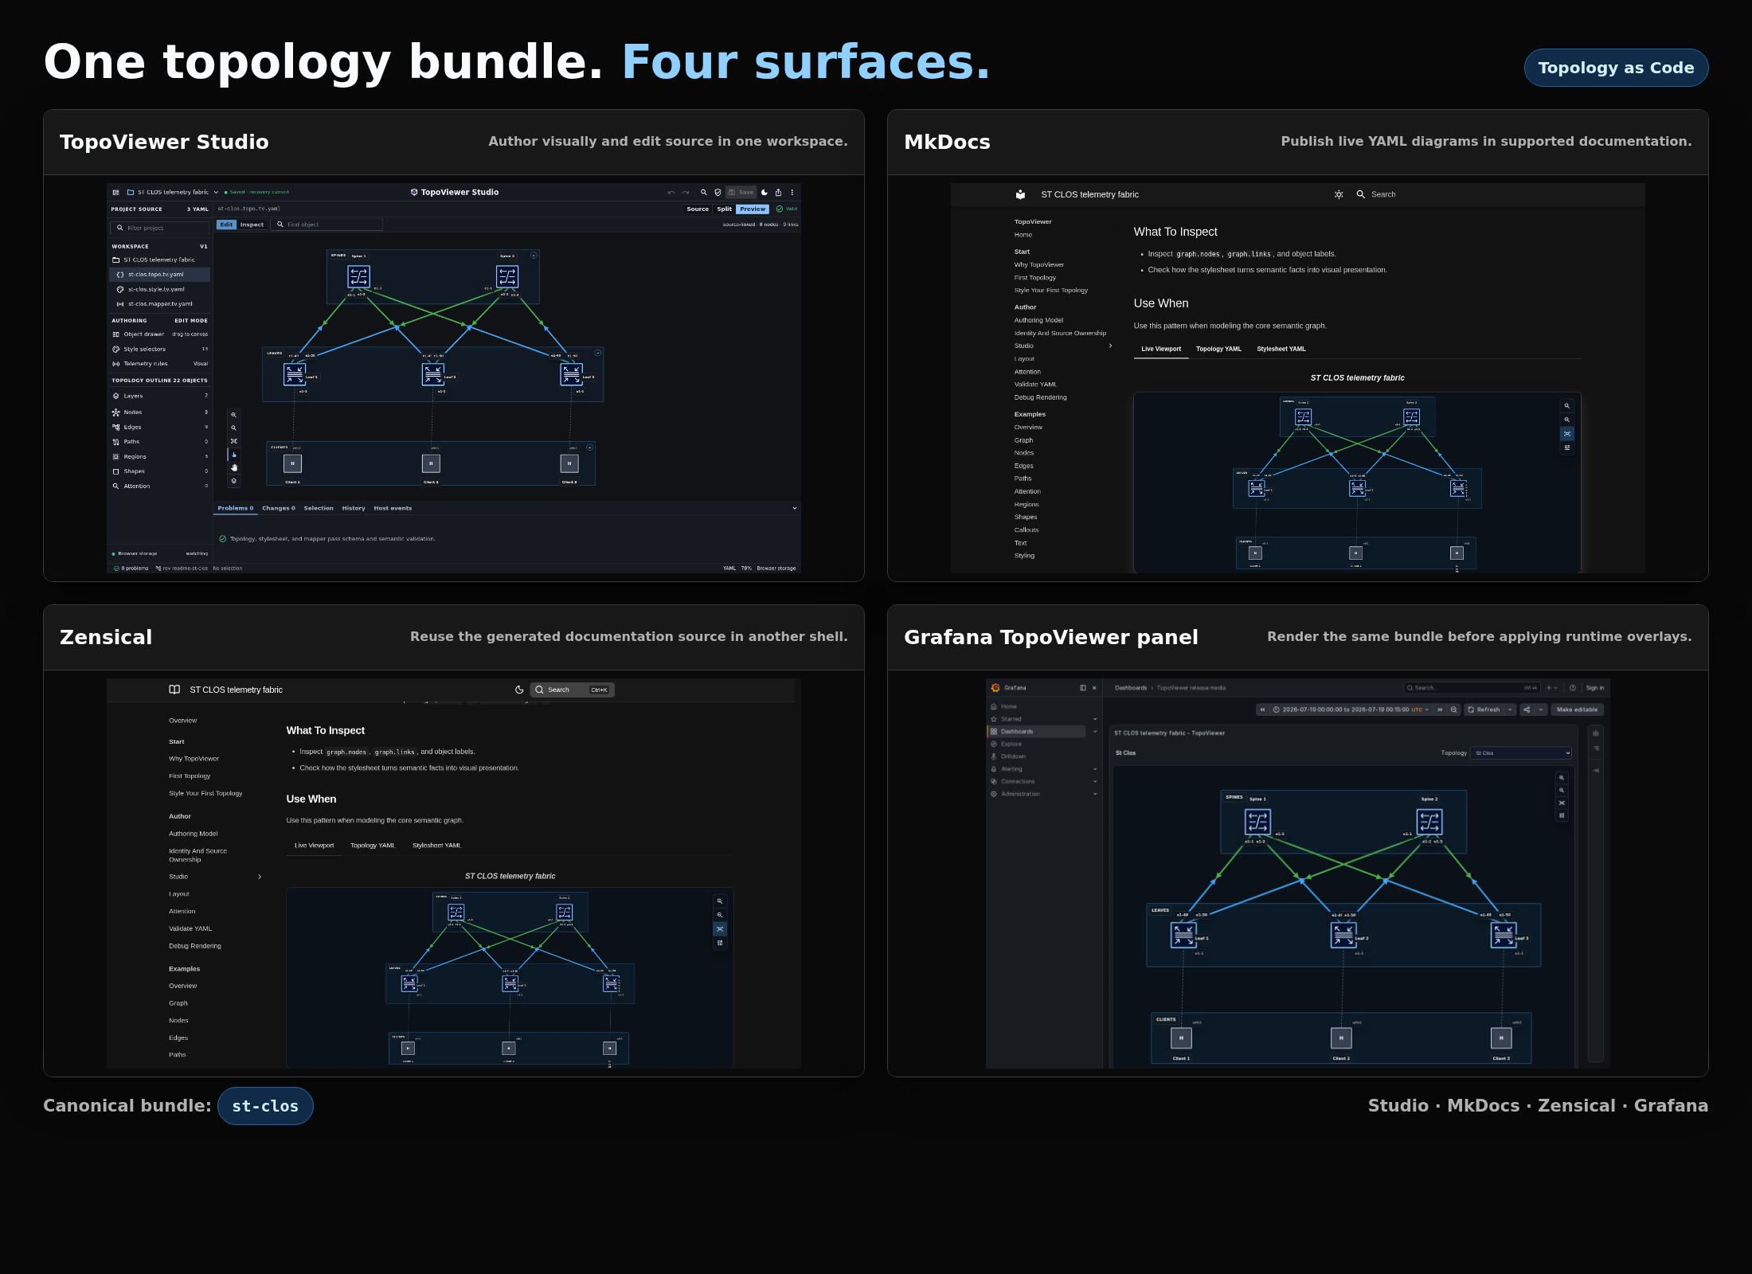The image size is (1752, 1274).
Task: Open the search magnifier in Studio header
Action: 704,192
